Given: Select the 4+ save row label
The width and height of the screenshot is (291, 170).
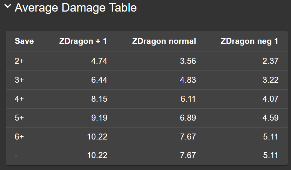Looking at the screenshot, I should coord(19,99).
